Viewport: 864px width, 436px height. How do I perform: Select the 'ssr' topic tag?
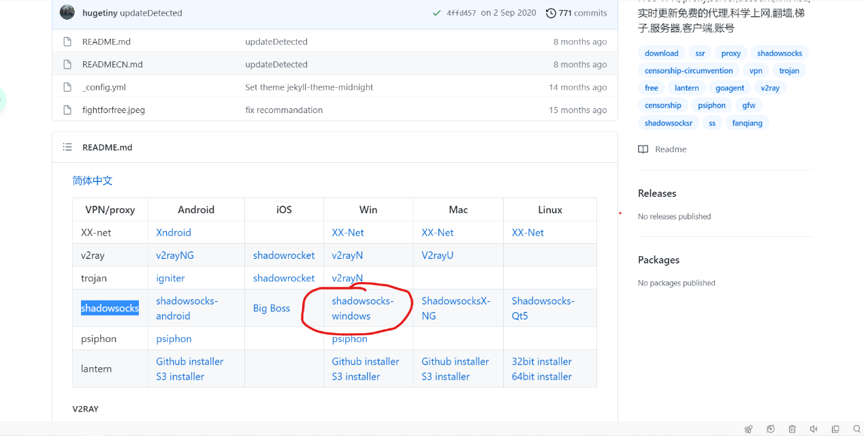700,53
